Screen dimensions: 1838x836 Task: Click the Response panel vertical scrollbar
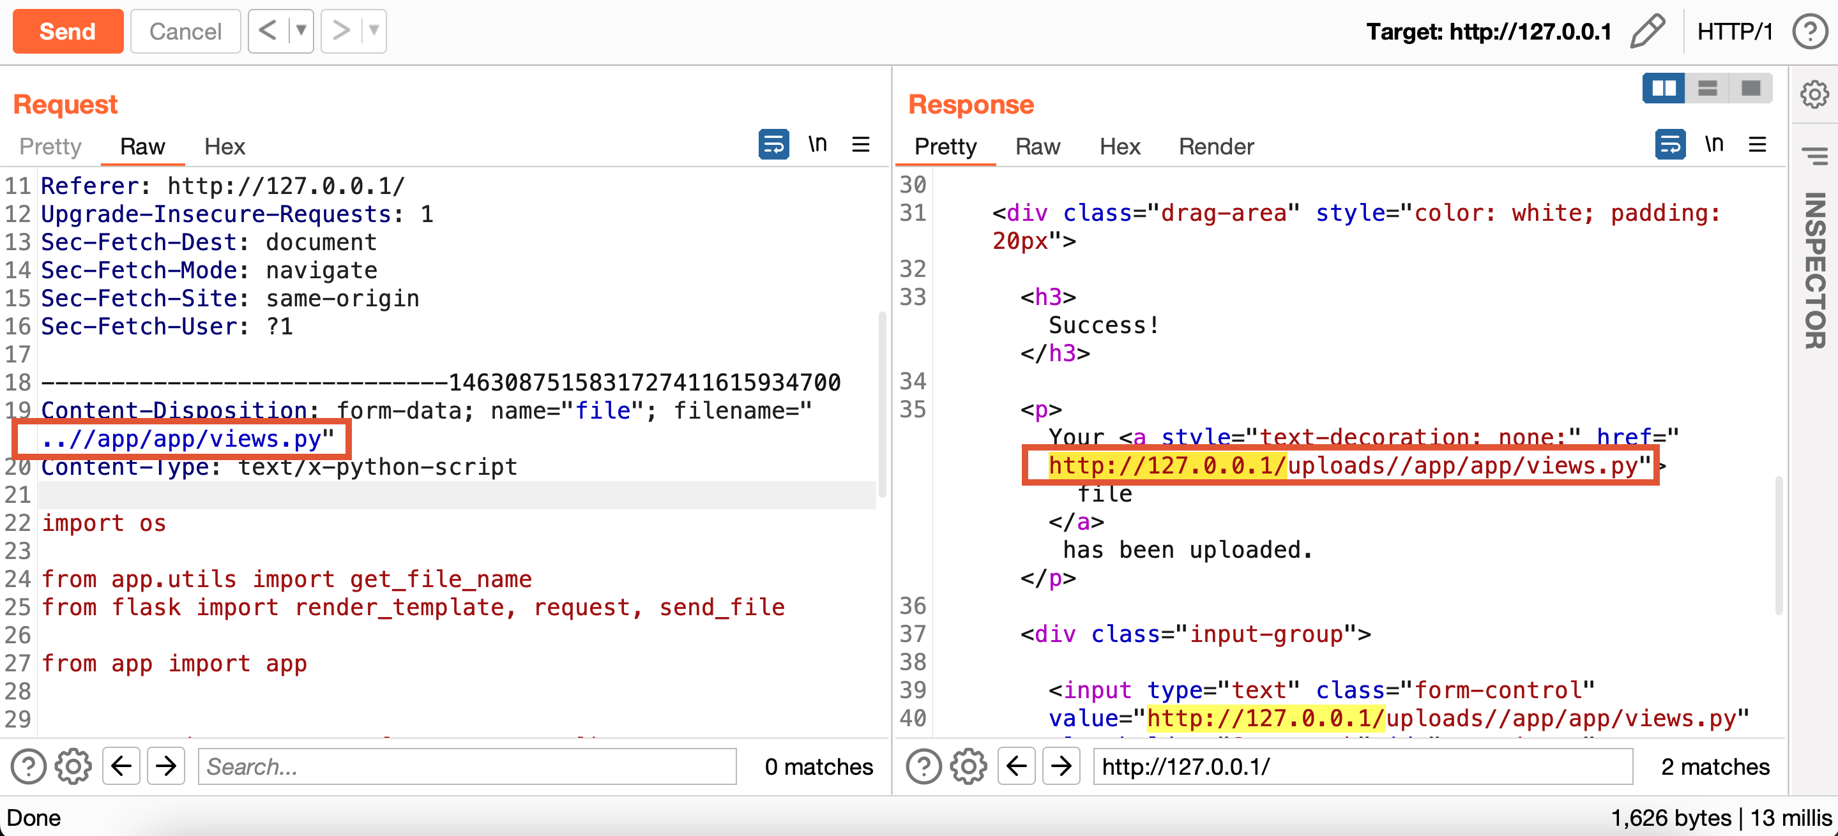[1779, 546]
